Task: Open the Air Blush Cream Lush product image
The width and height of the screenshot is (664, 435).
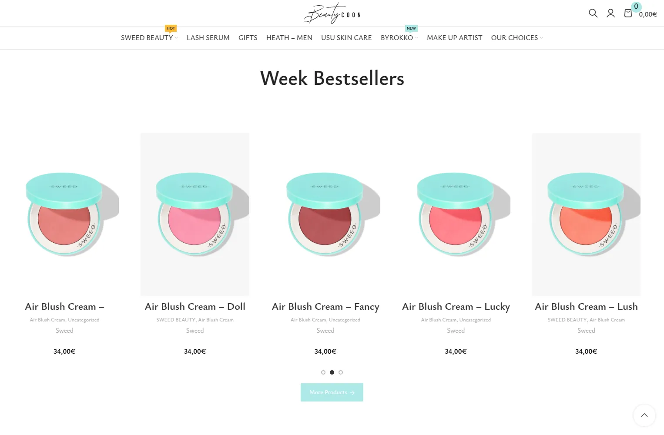Action: pos(586,214)
